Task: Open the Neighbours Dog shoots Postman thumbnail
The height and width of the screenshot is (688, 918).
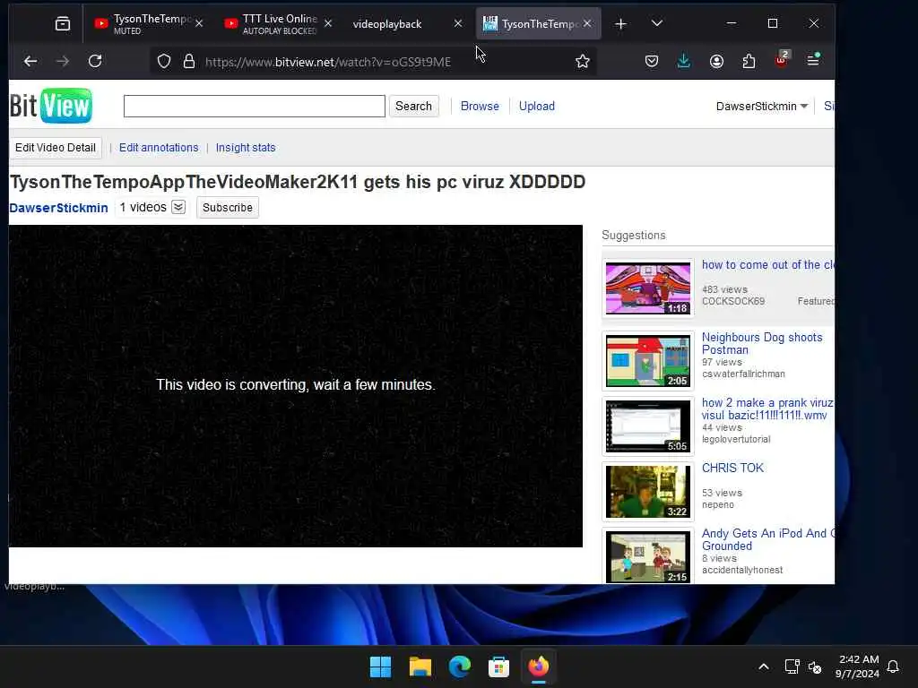Action: point(647,361)
